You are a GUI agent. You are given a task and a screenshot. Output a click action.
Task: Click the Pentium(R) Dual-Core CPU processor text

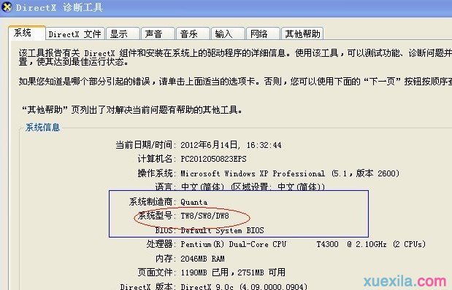[x=233, y=244]
